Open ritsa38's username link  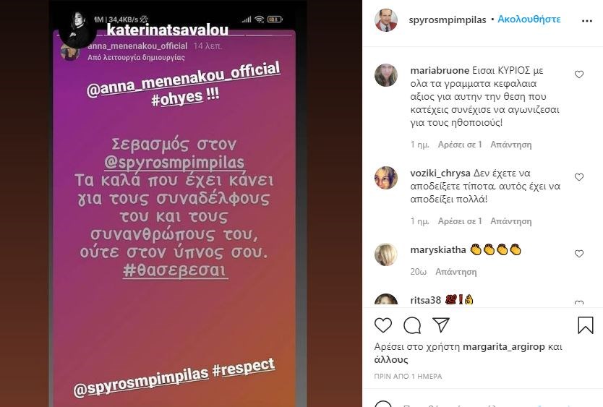425,300
